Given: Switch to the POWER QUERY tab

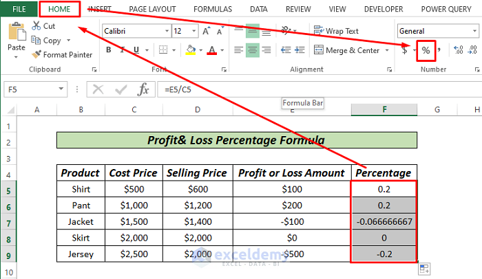Looking at the screenshot, I should [x=446, y=9].
